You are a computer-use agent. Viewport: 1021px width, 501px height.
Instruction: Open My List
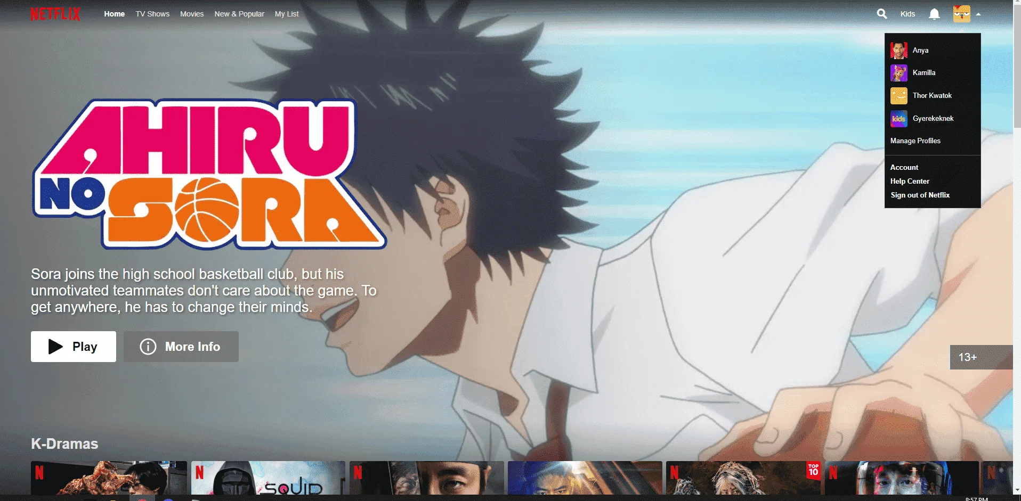tap(287, 14)
